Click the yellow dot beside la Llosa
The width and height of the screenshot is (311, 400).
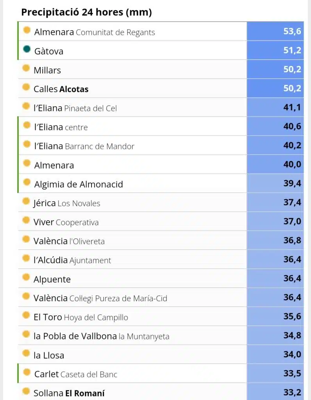click(26, 353)
